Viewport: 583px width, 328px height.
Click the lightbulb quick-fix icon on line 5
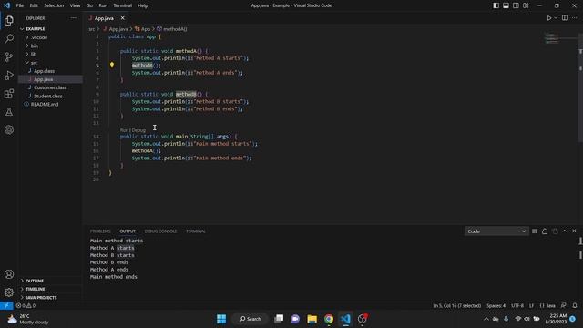[111, 65]
